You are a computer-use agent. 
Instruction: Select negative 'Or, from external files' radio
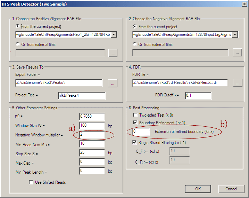[x=135, y=44]
